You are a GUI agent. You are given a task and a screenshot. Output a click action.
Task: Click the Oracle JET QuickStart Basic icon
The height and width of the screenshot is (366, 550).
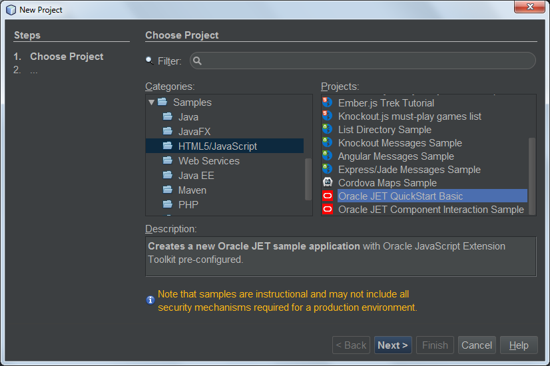[x=327, y=196]
